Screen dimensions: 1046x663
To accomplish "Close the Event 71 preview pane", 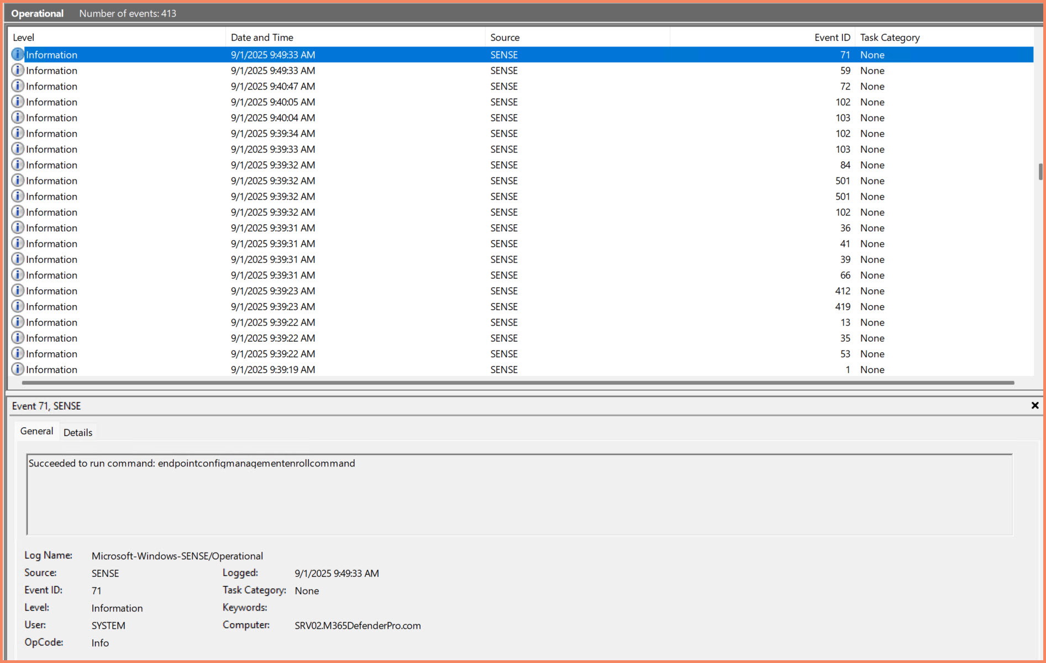I will coord(1035,406).
